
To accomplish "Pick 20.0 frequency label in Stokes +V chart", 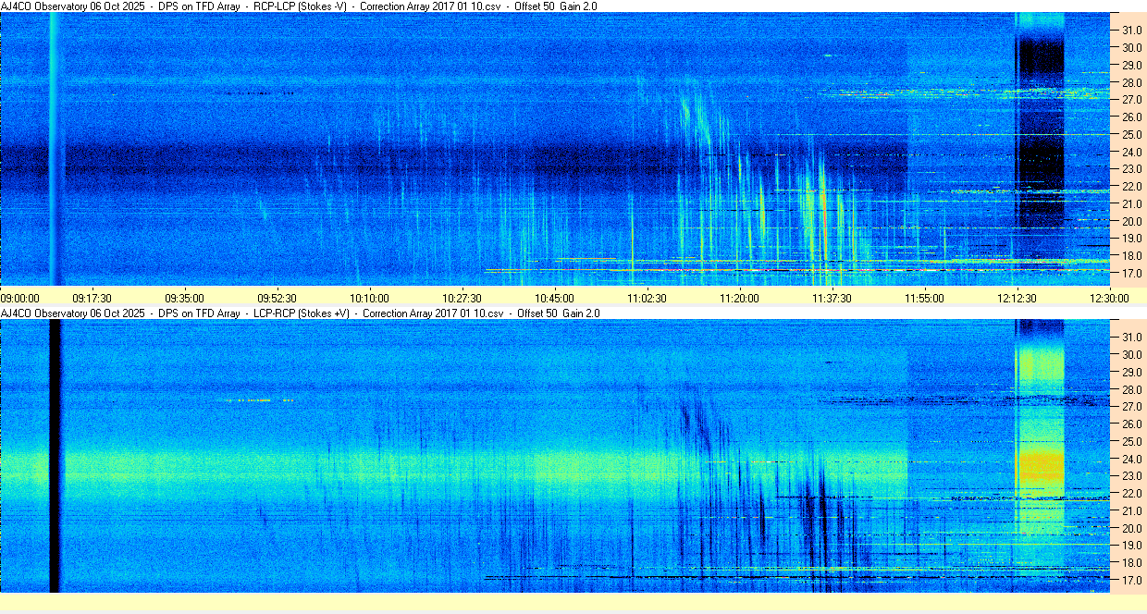I will click(x=1132, y=528).
